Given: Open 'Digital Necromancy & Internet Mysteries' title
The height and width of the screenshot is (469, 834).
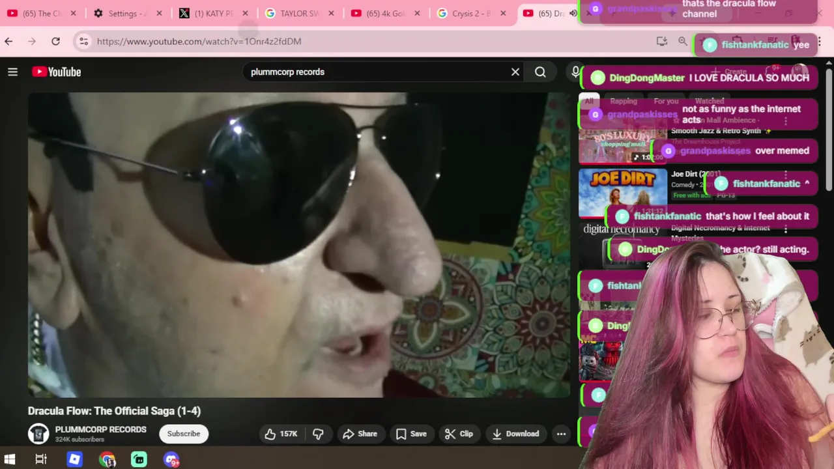Looking at the screenshot, I should click(x=721, y=233).
